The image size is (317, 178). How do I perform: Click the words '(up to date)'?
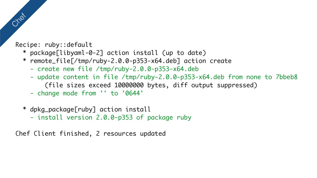[184, 53]
